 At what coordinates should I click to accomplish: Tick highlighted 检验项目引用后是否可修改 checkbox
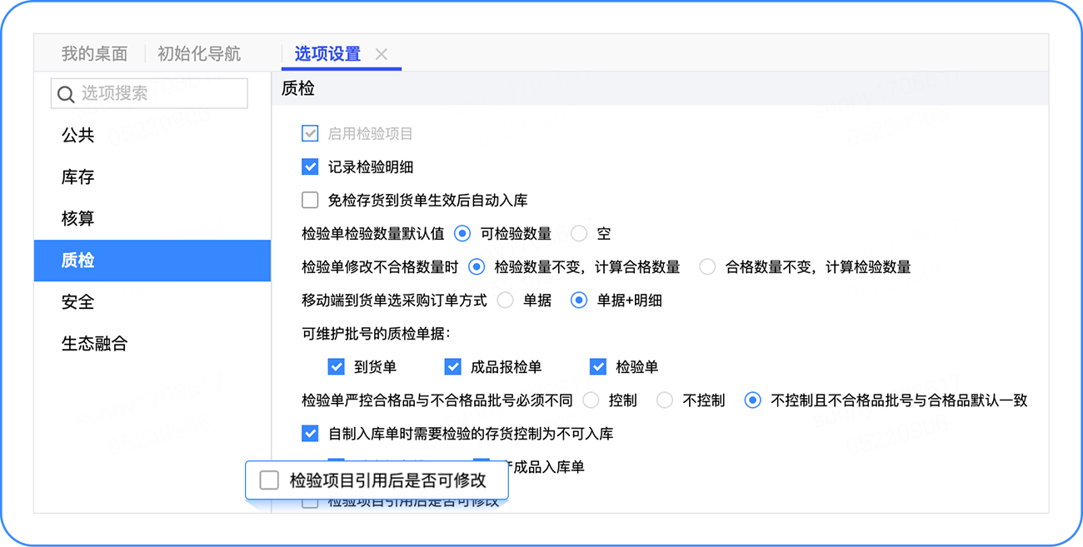(x=269, y=480)
